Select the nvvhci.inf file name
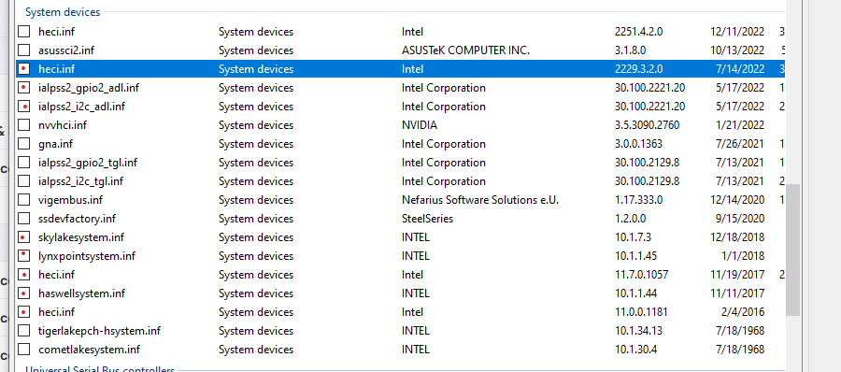 (x=63, y=125)
